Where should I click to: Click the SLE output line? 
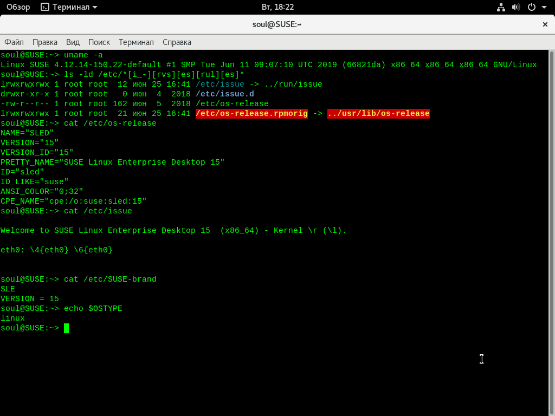click(8, 289)
